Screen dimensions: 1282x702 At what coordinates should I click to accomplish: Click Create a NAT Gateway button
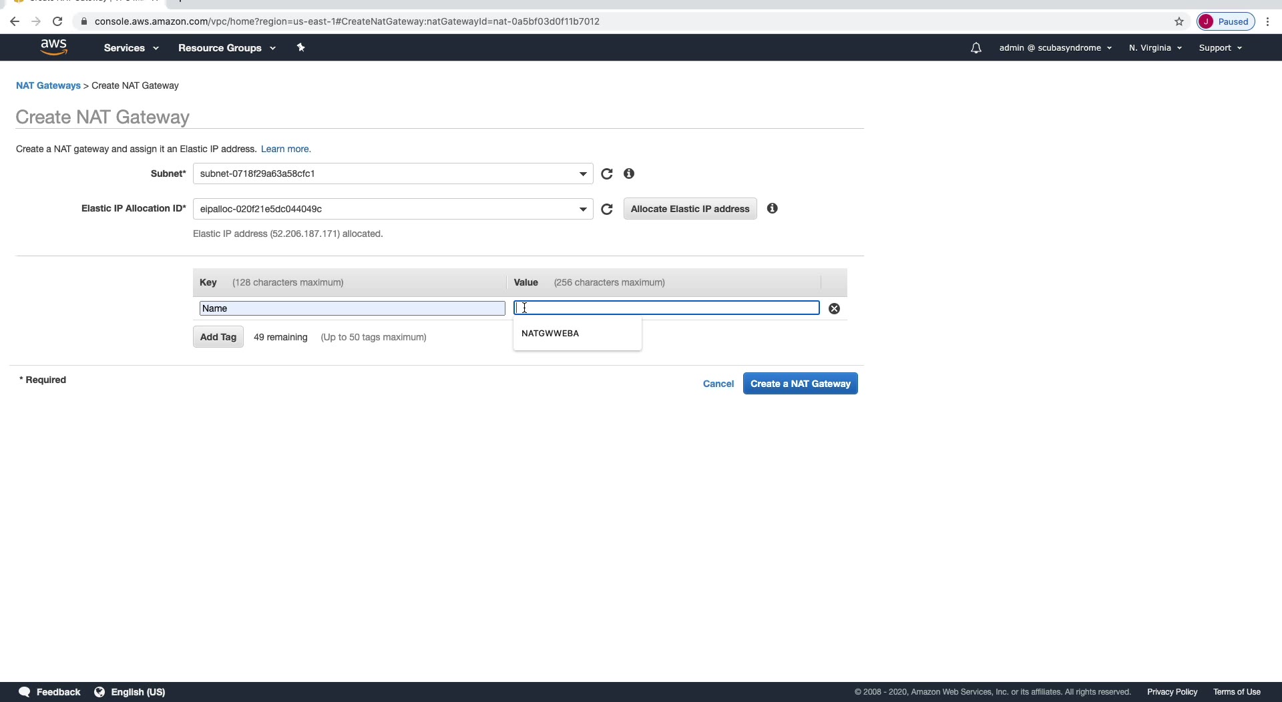pos(800,384)
